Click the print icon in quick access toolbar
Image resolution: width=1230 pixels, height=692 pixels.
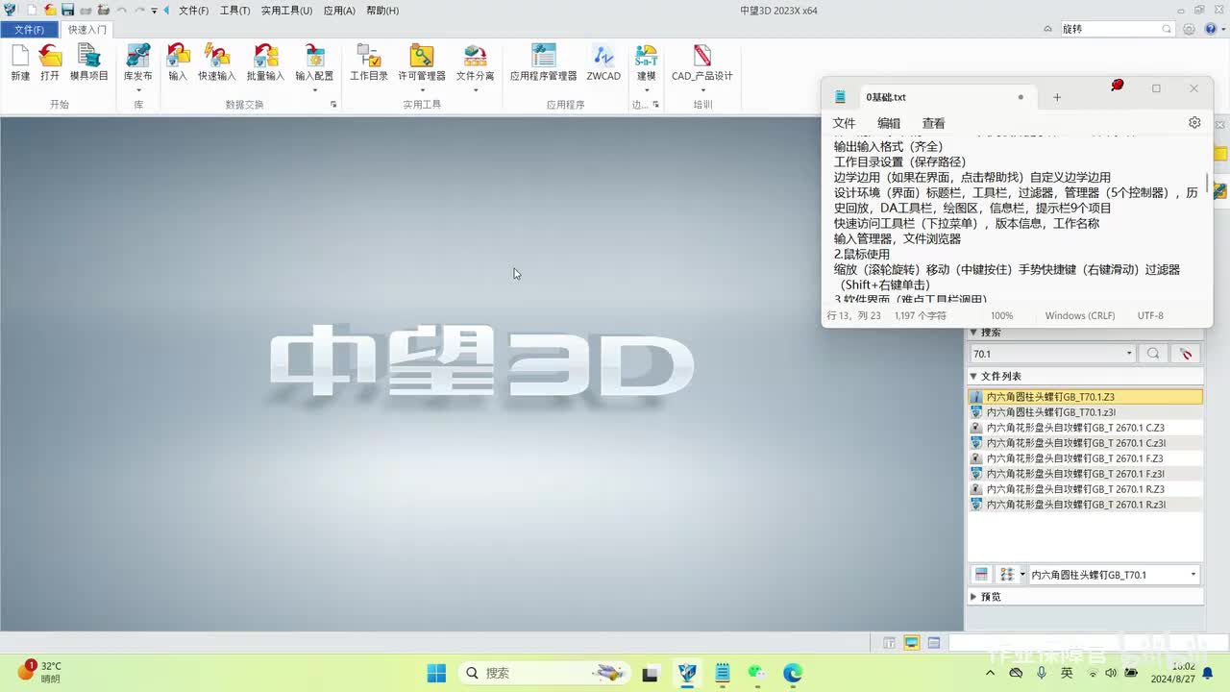tap(86, 10)
